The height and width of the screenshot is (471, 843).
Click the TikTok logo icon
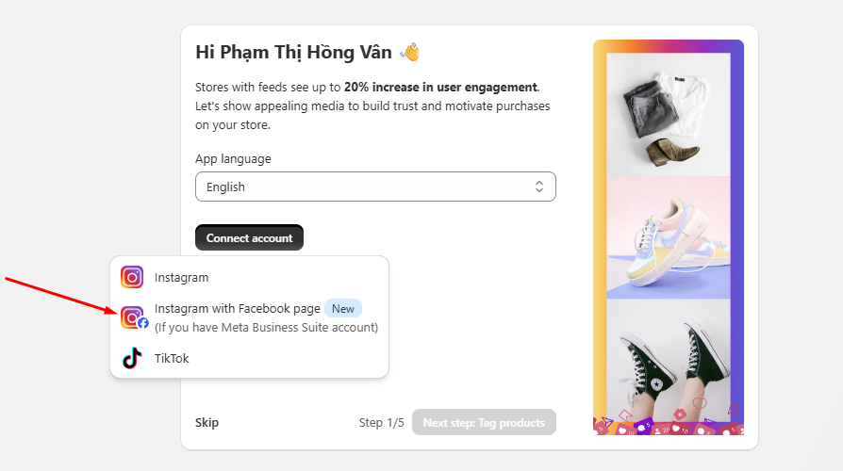[132, 358]
